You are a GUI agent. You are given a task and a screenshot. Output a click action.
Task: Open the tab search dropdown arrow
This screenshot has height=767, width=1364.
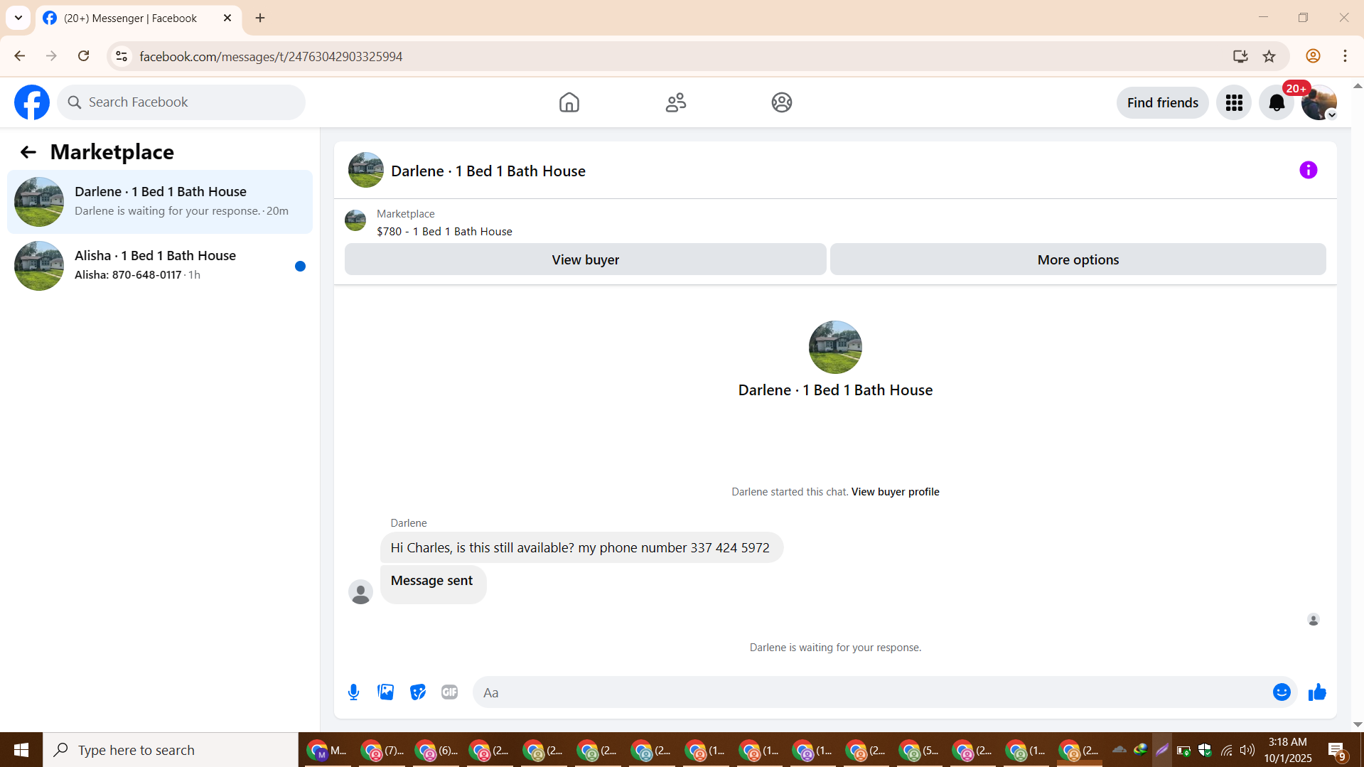(x=18, y=18)
